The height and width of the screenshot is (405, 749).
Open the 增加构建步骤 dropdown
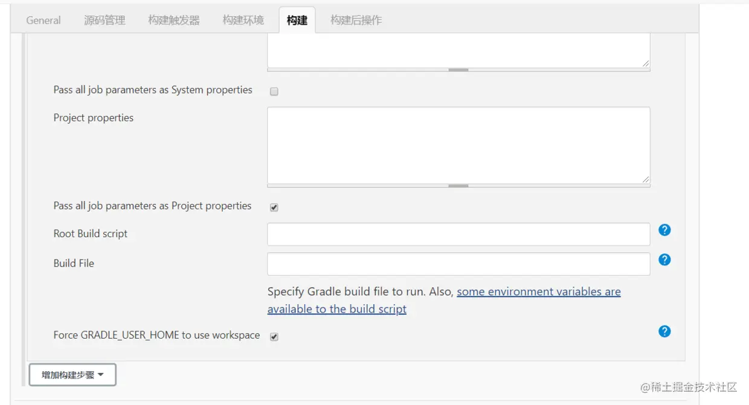pos(72,375)
